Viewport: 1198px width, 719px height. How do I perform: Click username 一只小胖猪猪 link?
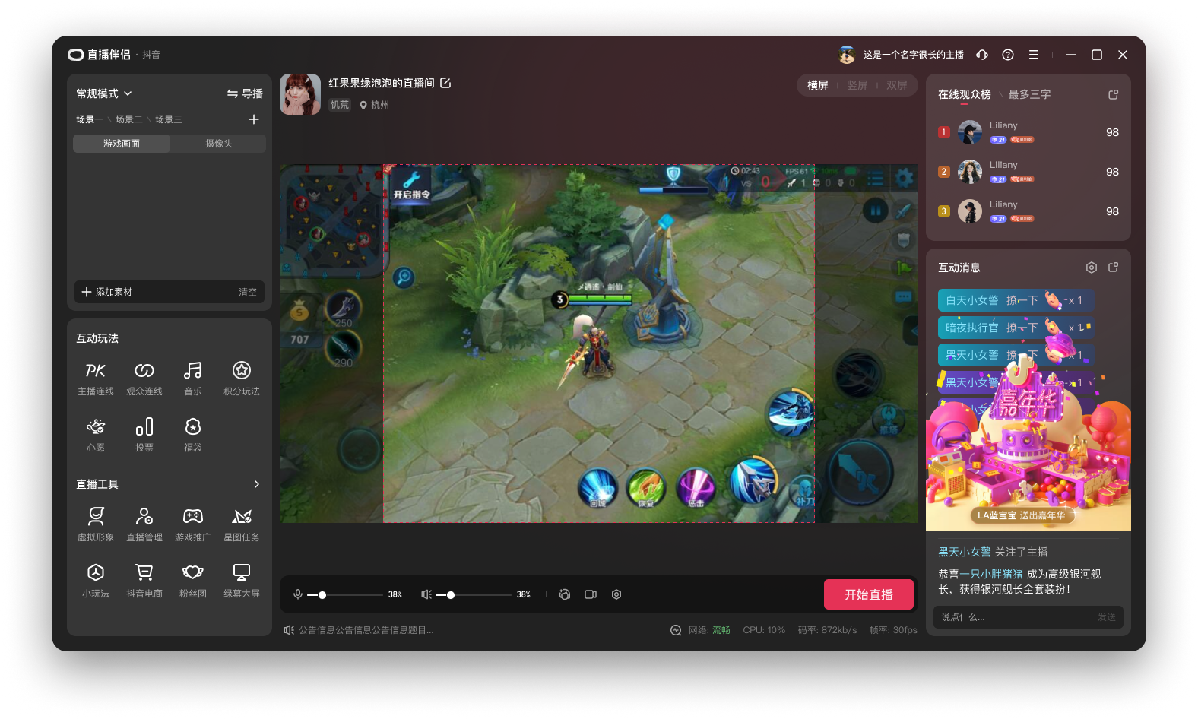click(x=991, y=574)
